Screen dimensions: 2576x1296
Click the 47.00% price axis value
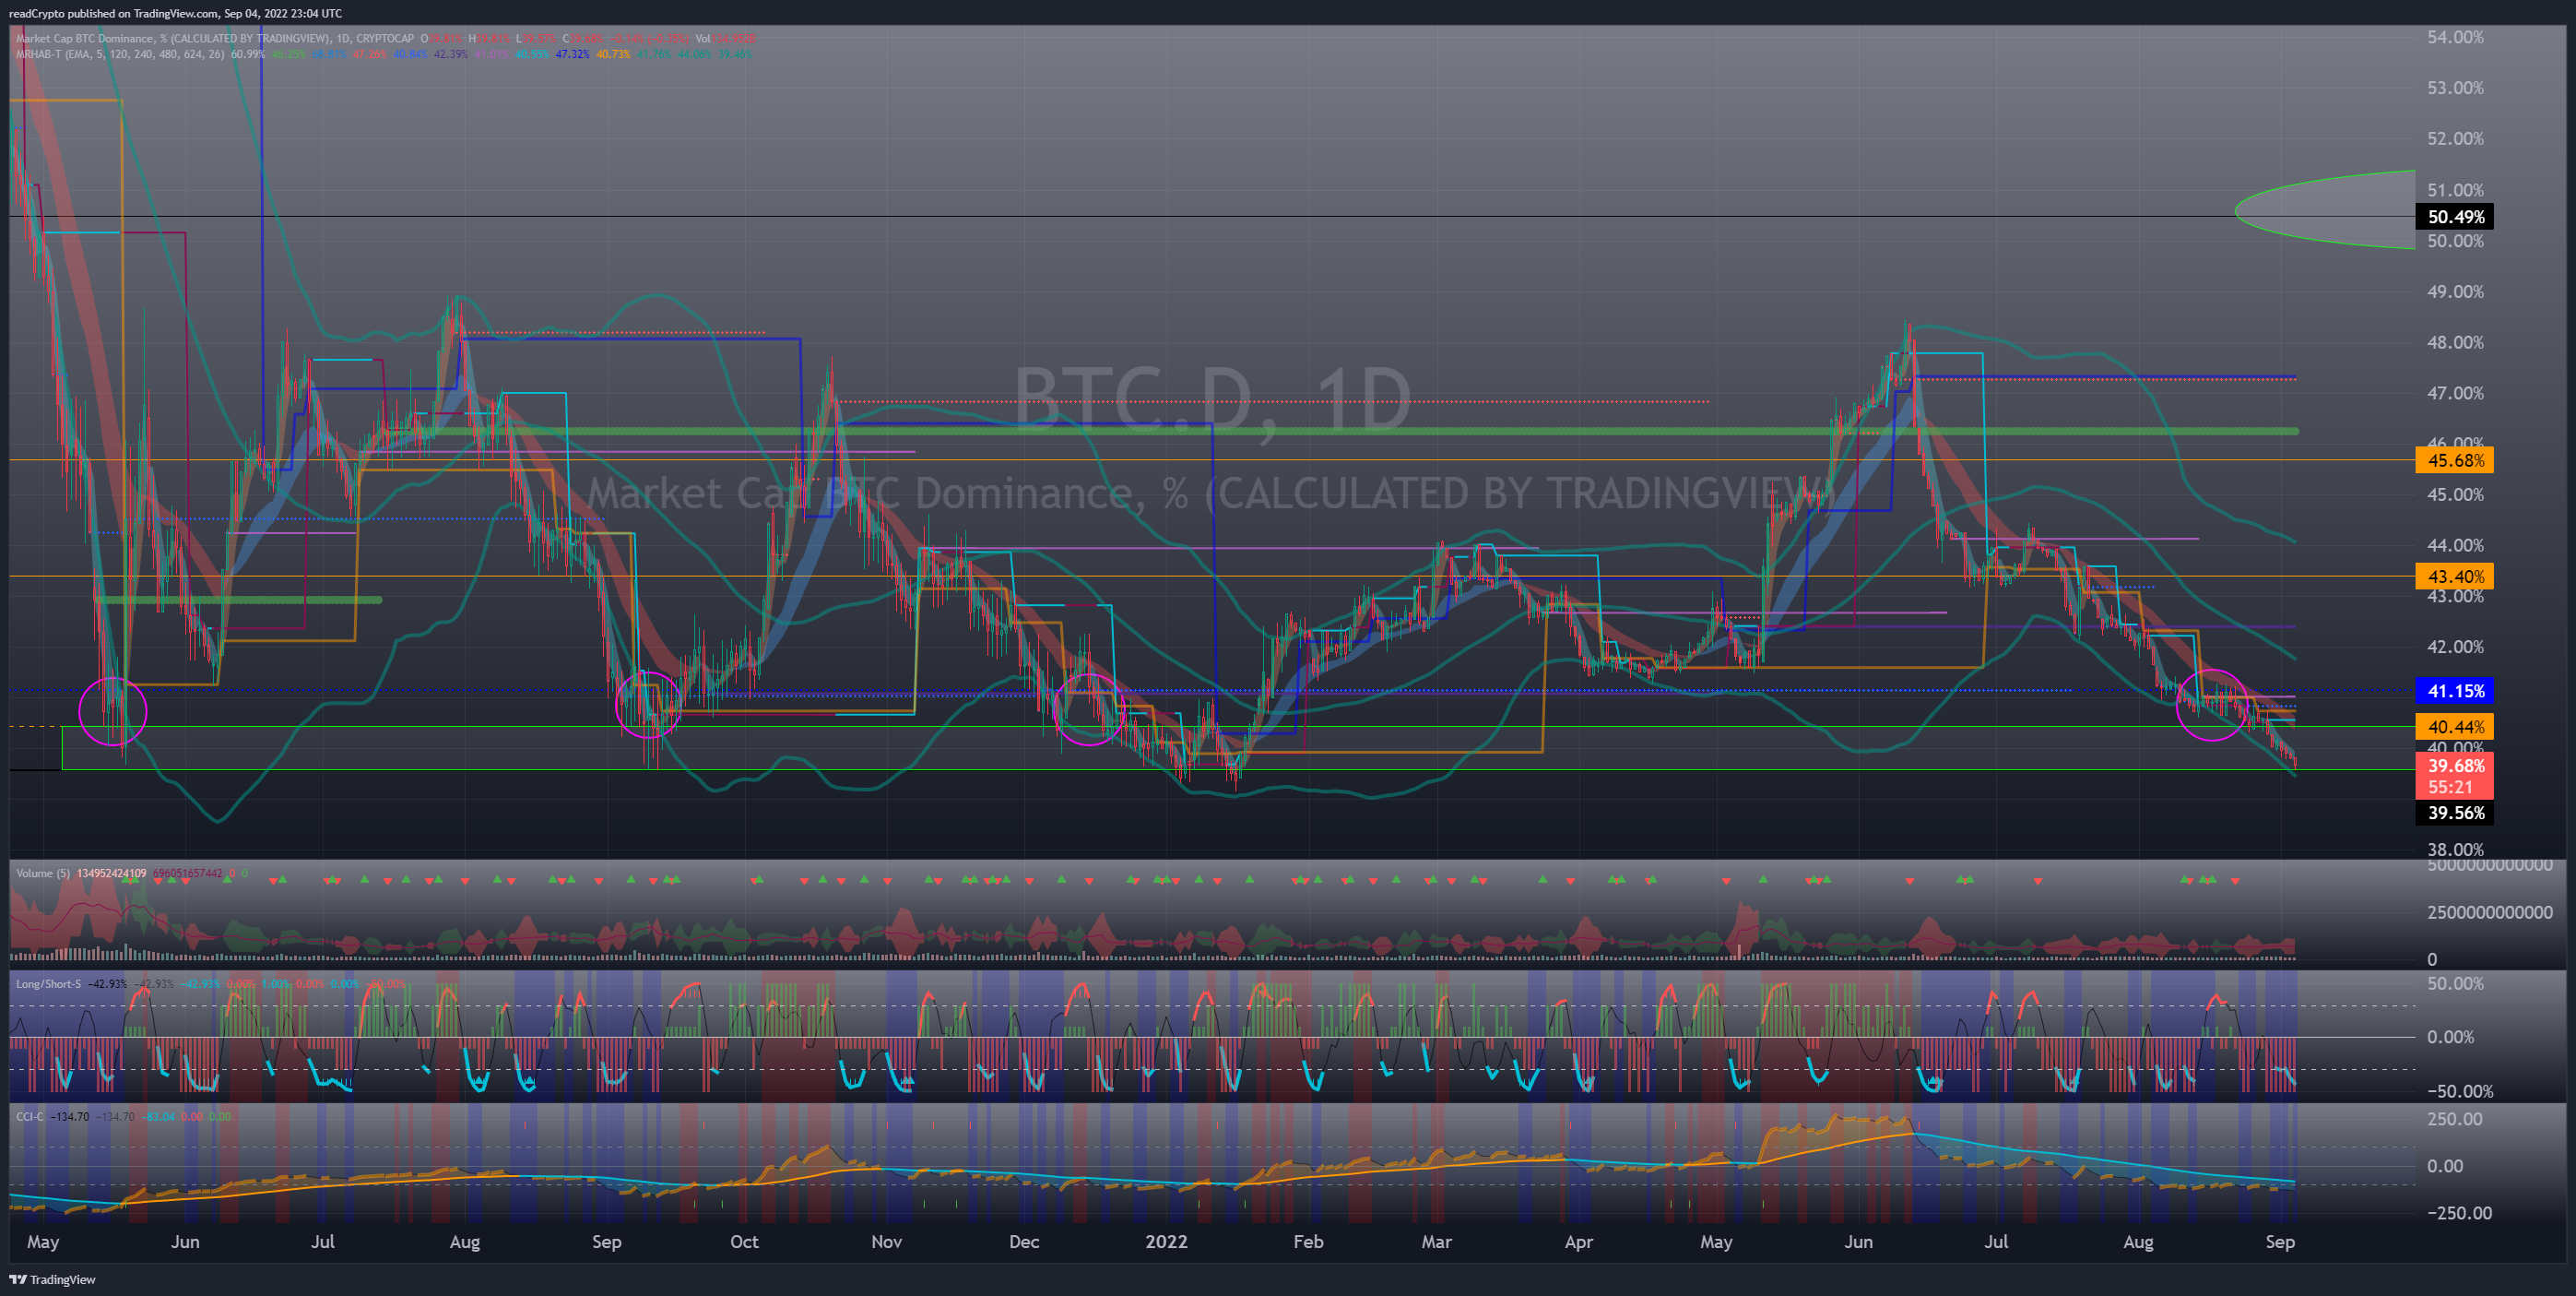2455,393
